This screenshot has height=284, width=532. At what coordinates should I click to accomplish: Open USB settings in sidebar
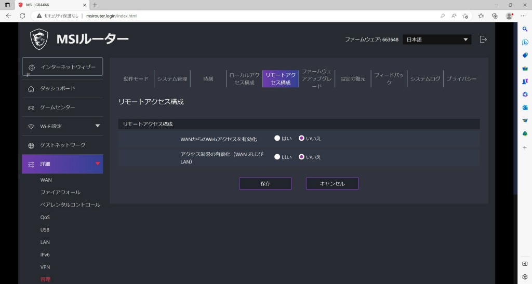click(x=45, y=230)
